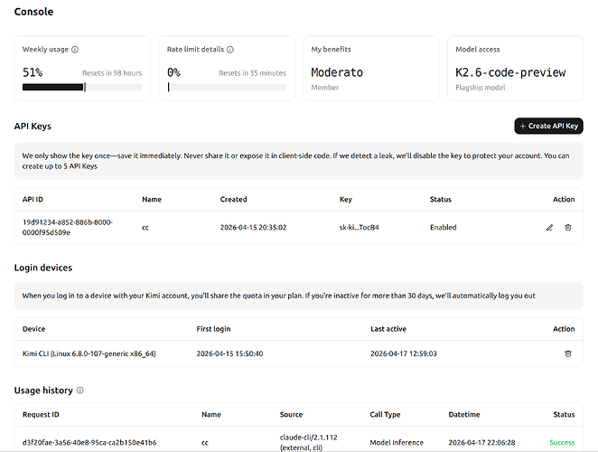
Task: Click the weekly usage progress bar
Action: [x=82, y=87]
